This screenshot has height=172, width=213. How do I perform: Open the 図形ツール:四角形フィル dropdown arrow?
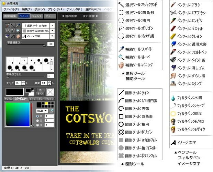point(52,31)
